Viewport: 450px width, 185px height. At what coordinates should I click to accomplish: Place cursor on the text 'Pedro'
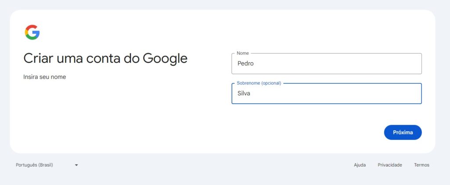tap(245, 64)
